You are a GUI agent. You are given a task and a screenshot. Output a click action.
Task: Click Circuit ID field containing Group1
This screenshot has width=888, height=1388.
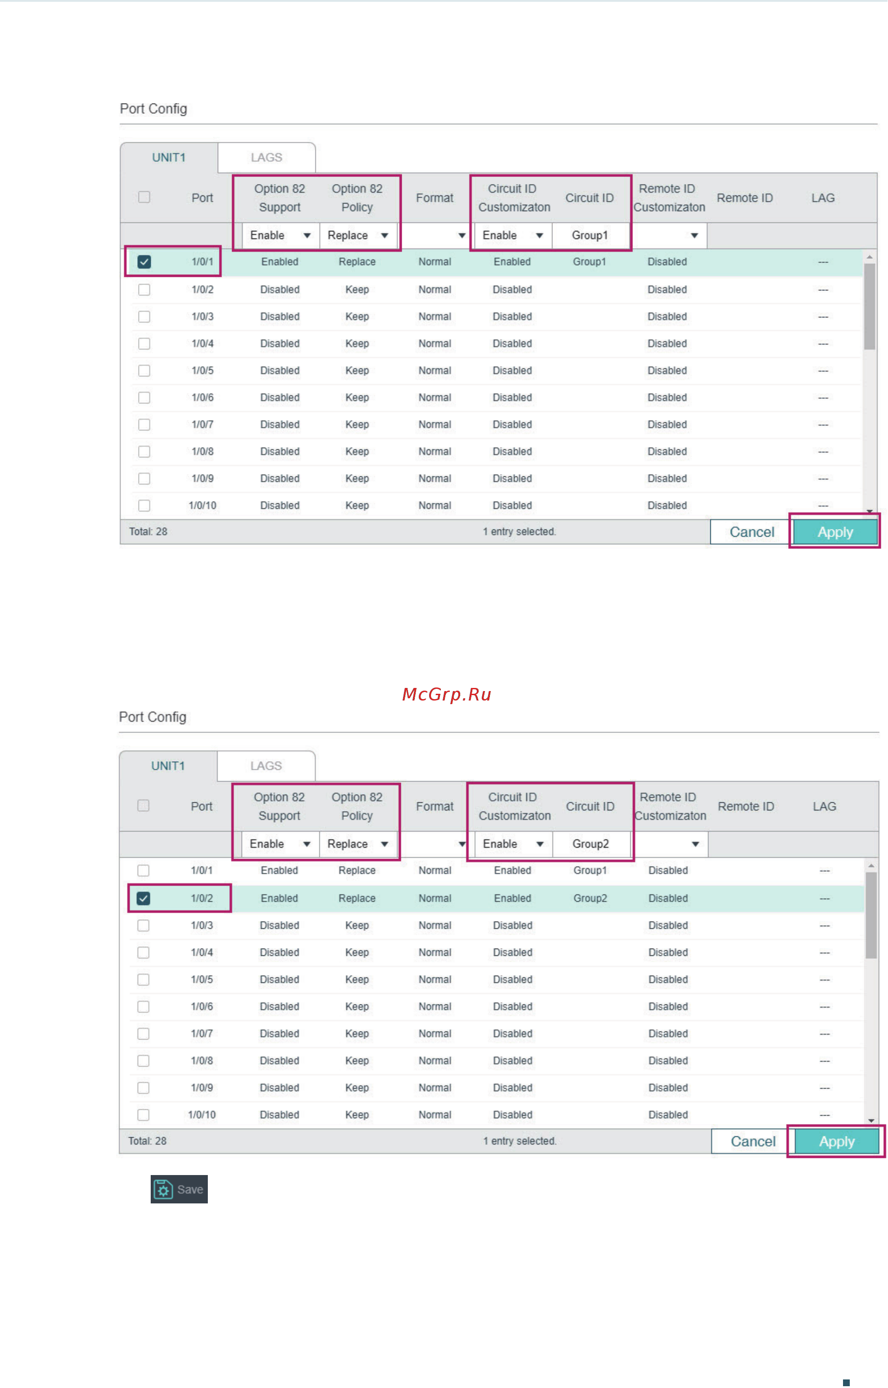(591, 235)
